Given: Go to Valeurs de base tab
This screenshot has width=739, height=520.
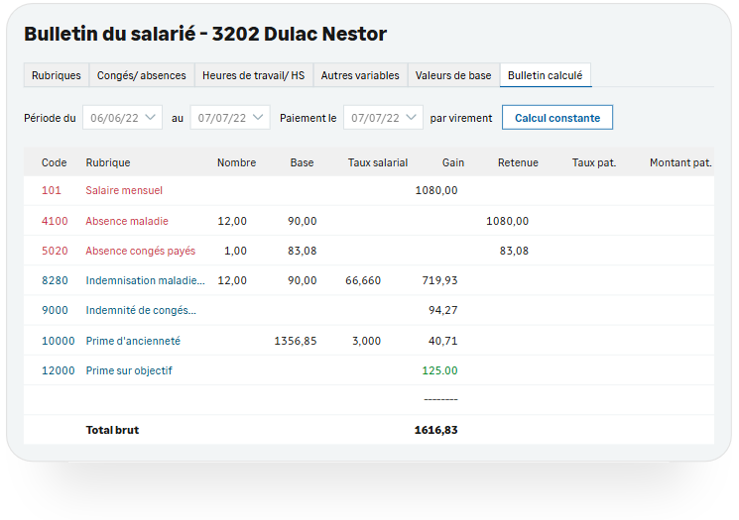Looking at the screenshot, I should 452,75.
